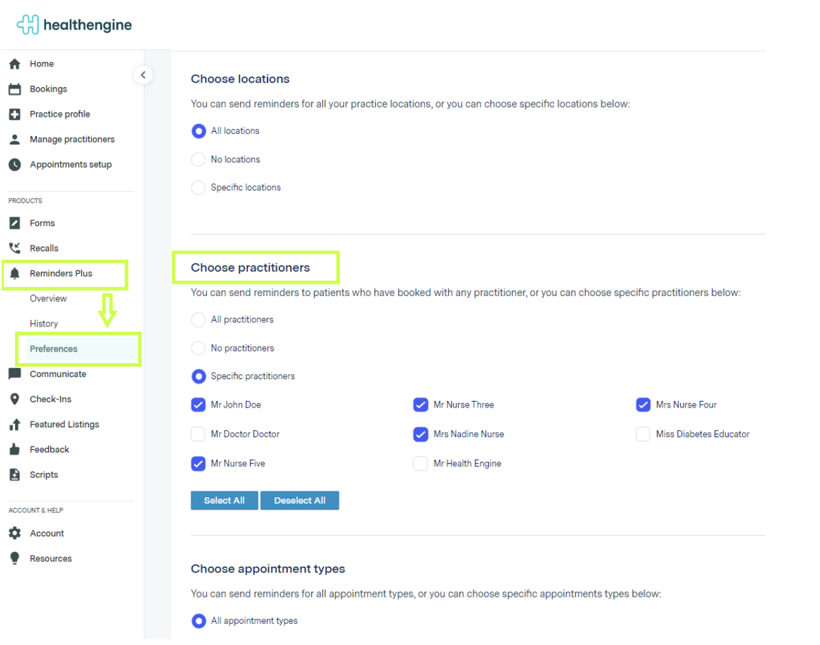820x645 pixels.
Task: Open Resources in the sidebar
Action: point(51,559)
